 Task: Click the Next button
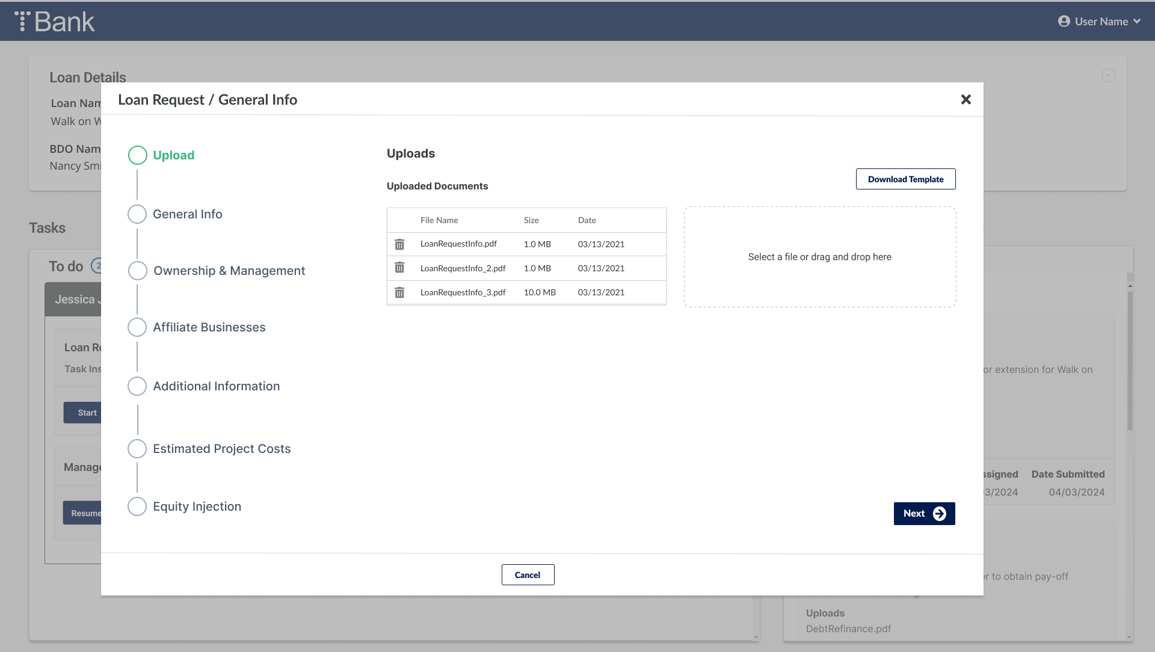point(924,514)
